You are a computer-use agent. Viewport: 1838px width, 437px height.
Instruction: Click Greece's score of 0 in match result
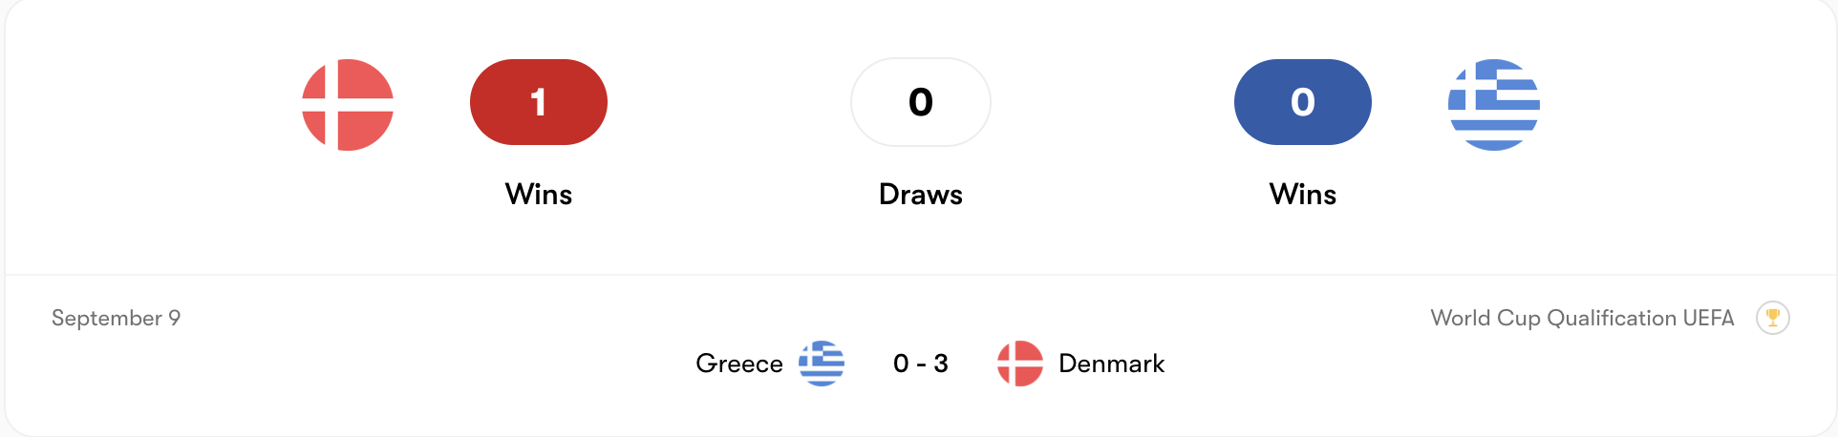point(901,364)
